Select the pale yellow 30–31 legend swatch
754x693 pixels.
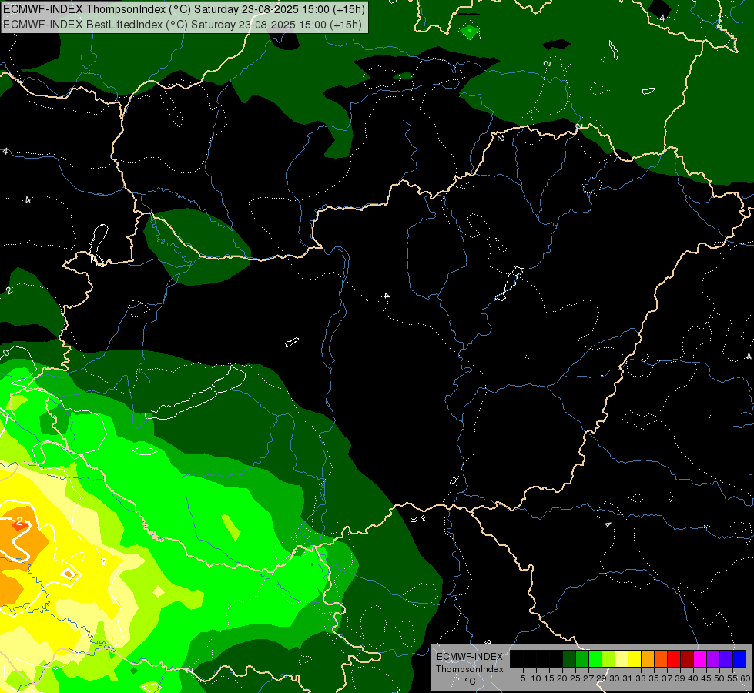pos(622,658)
